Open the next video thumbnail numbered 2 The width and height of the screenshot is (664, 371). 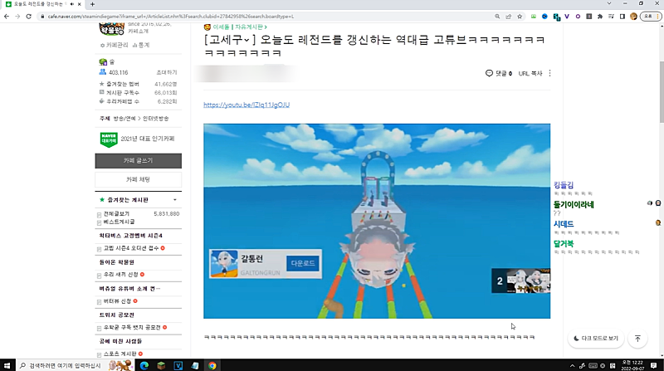click(521, 281)
